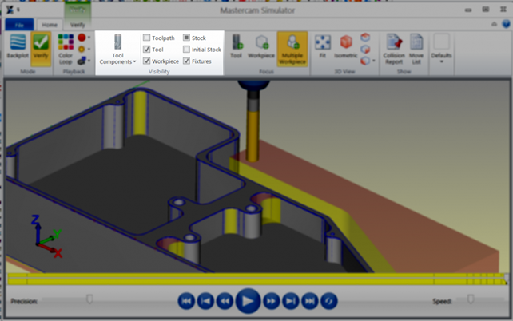Collapse the ribbon with the arrow
Viewport: 513px width, 321px height.
[495, 24]
